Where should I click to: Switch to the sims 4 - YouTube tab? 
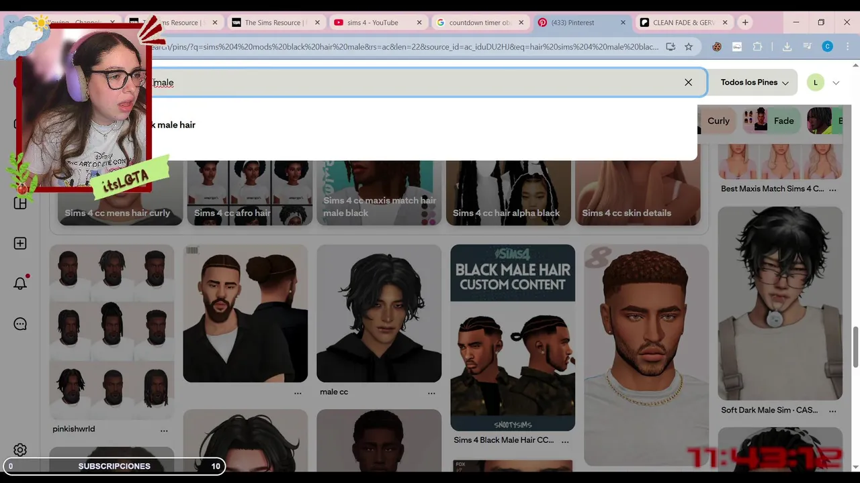[373, 22]
